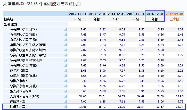Click the 净资产收益率(摊薄) row label
This screenshot has width=187, height=110.
pyautogui.click(x=23, y=29)
